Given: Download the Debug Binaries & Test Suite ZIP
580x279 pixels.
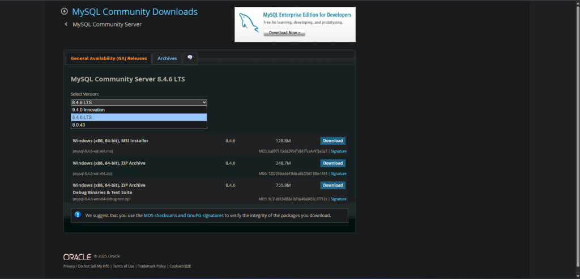Looking at the screenshot, I should (x=333, y=185).
